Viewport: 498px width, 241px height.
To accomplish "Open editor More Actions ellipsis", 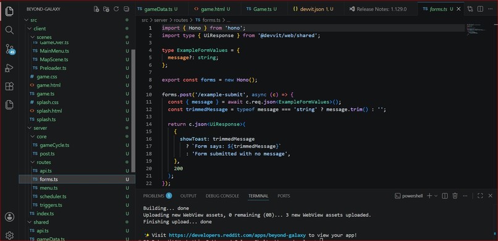I will (490, 9).
